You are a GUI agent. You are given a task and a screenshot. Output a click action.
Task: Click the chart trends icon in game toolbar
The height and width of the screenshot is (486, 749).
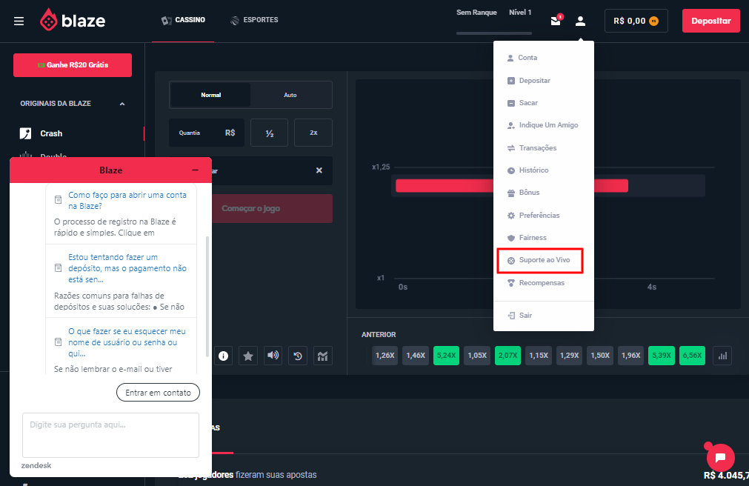click(x=322, y=356)
